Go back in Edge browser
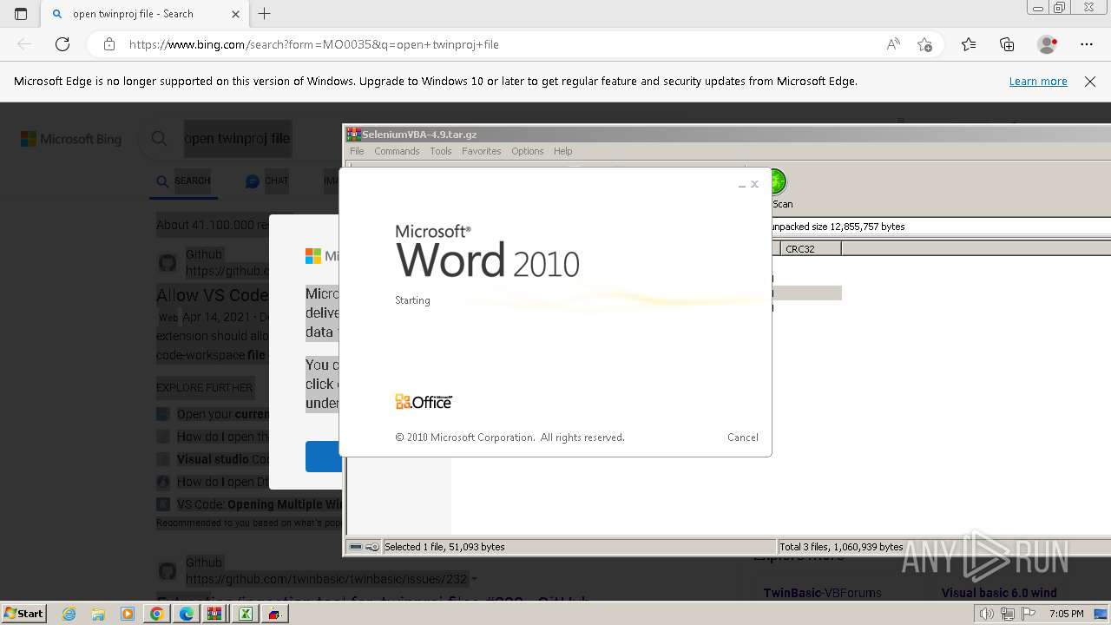This screenshot has width=1111, height=625. point(24,44)
